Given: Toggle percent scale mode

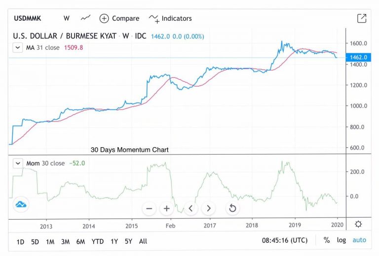Looking at the screenshot, I should click(x=327, y=241).
